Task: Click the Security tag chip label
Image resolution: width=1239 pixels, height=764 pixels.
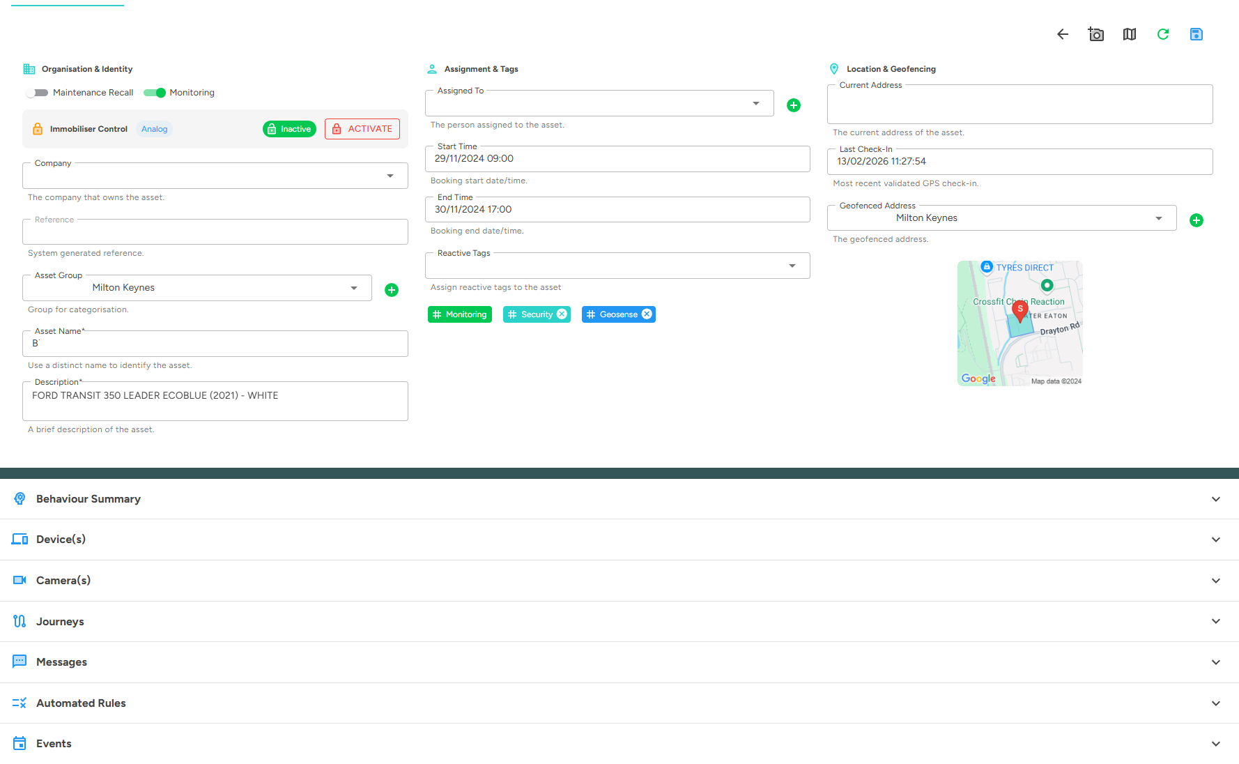Action: (537, 314)
